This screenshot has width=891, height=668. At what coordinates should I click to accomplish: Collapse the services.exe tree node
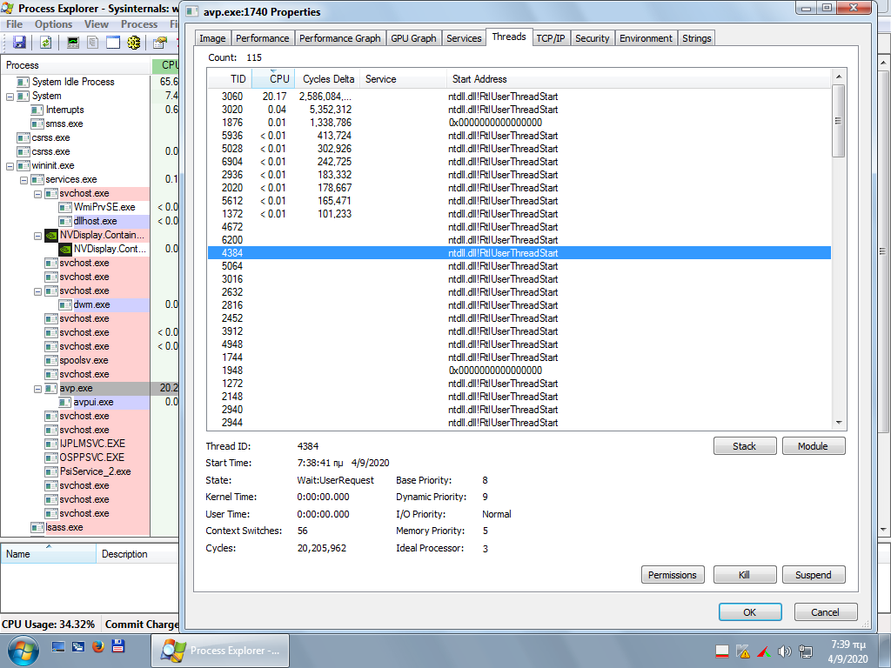click(23, 180)
